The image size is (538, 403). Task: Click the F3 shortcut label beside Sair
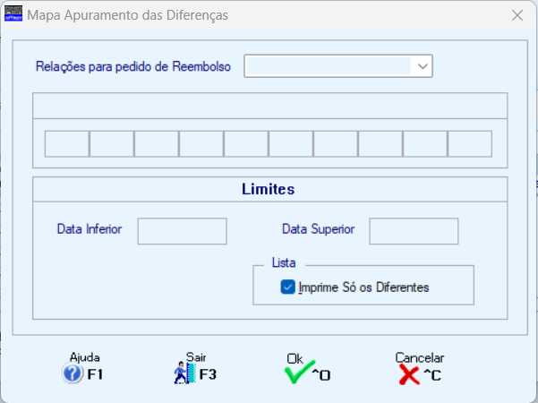coord(208,374)
